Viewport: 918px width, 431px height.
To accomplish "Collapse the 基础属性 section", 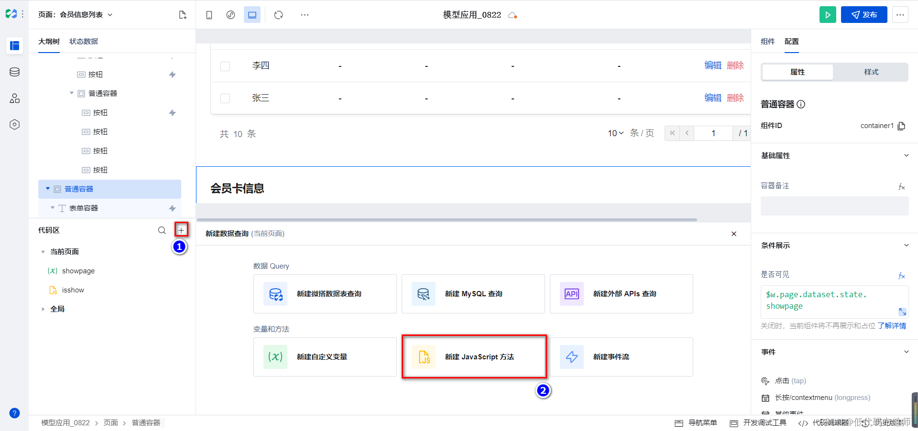I will pyautogui.click(x=906, y=155).
